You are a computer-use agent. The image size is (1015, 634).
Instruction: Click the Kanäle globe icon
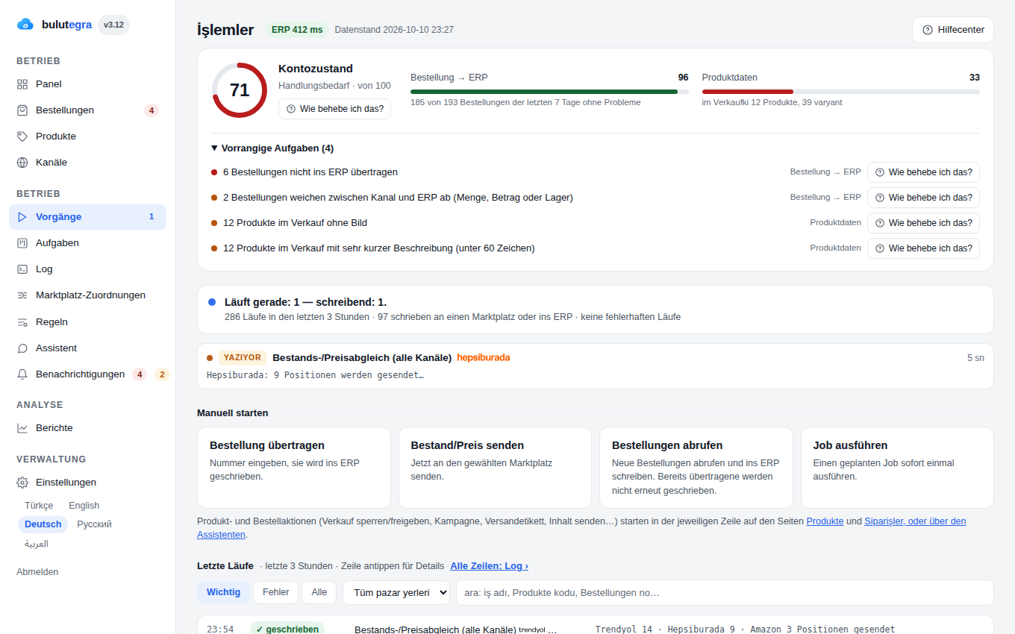click(x=22, y=163)
